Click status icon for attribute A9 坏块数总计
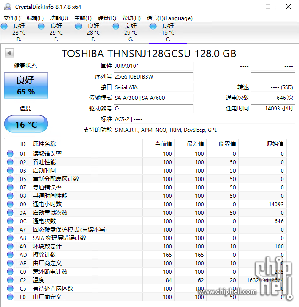This screenshot has width=299, height=307. [x=10, y=246]
